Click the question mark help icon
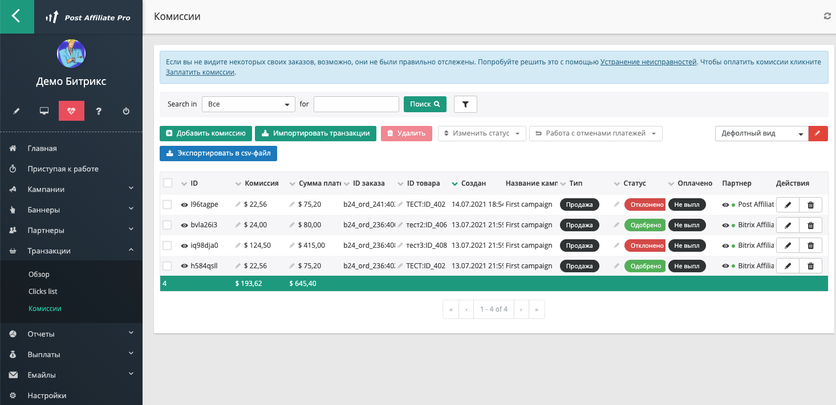 click(99, 111)
